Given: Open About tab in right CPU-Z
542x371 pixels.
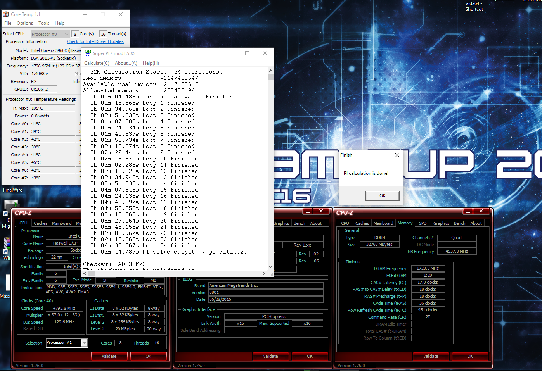Looking at the screenshot, I should coord(476,223).
